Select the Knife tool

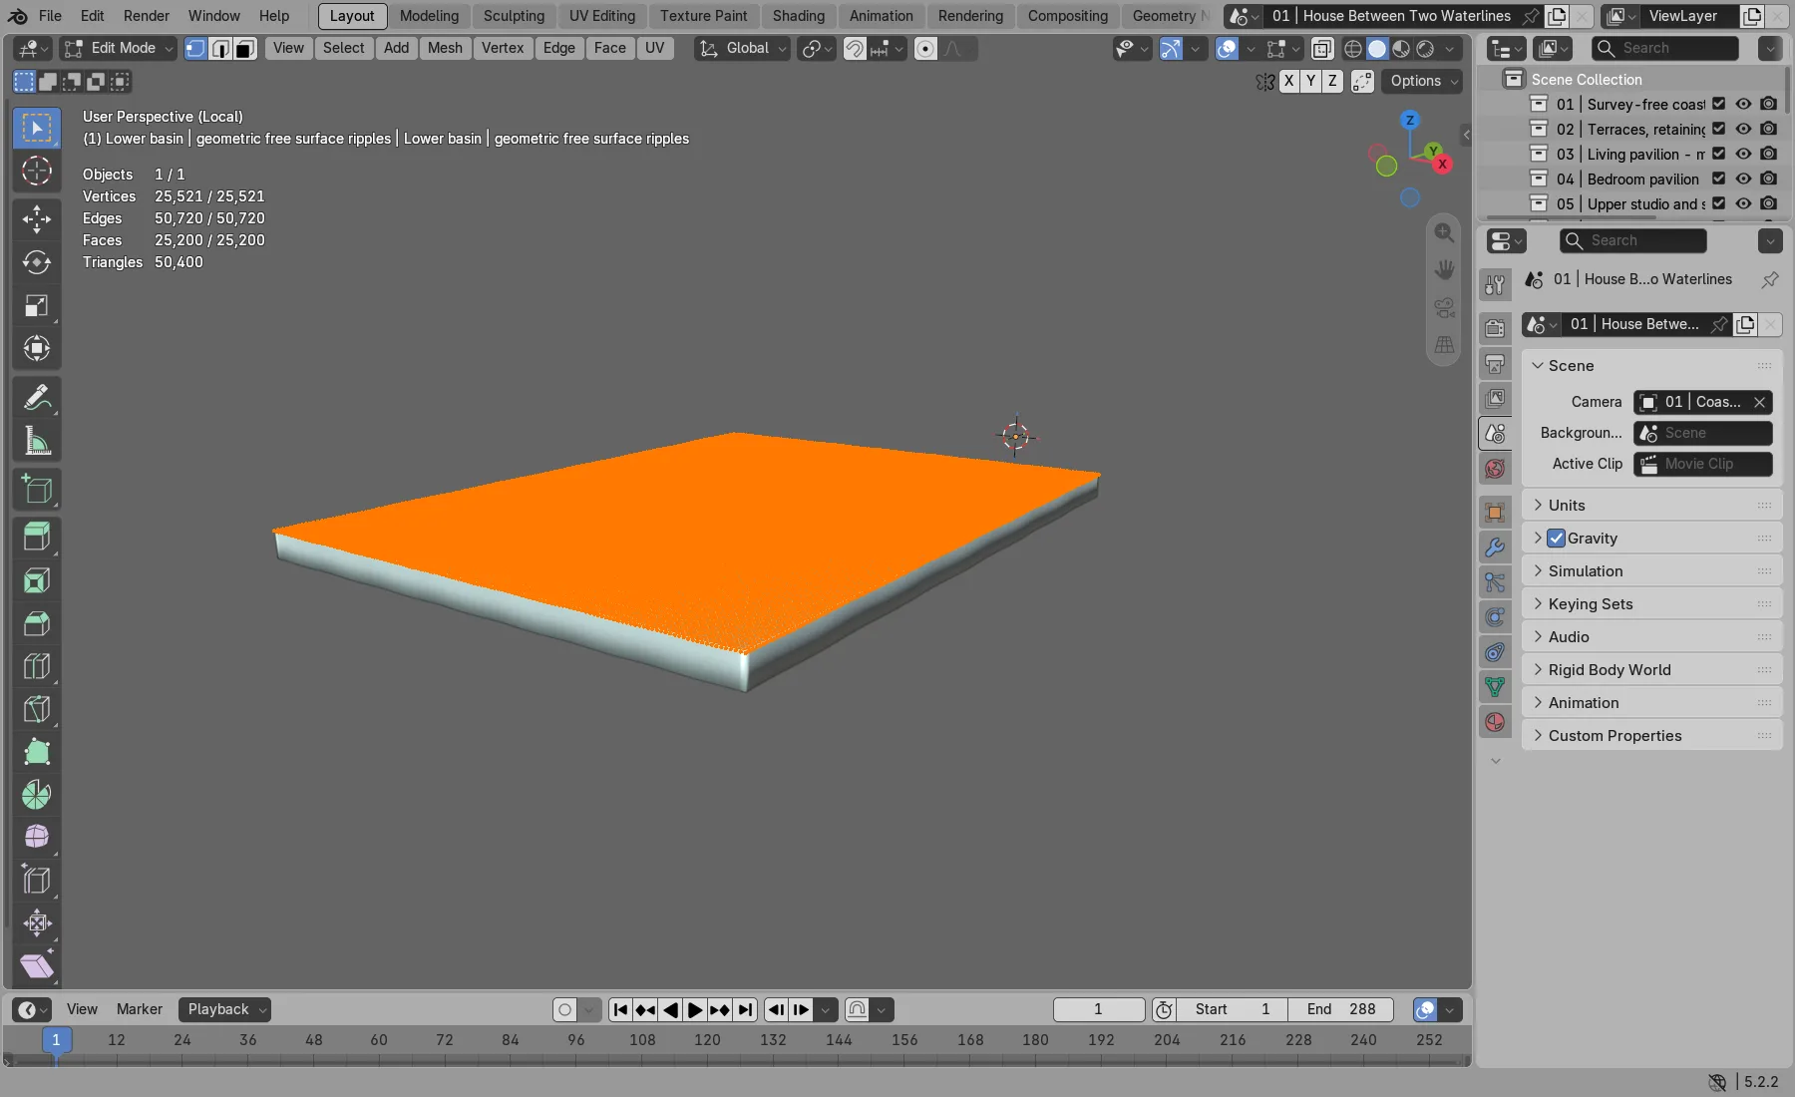click(37, 709)
